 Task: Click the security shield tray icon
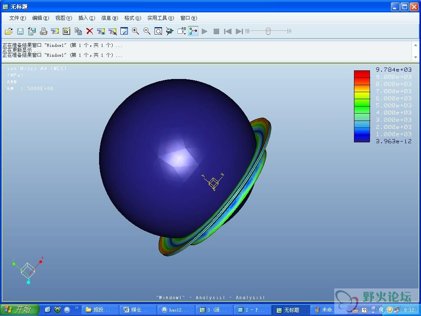click(390, 310)
